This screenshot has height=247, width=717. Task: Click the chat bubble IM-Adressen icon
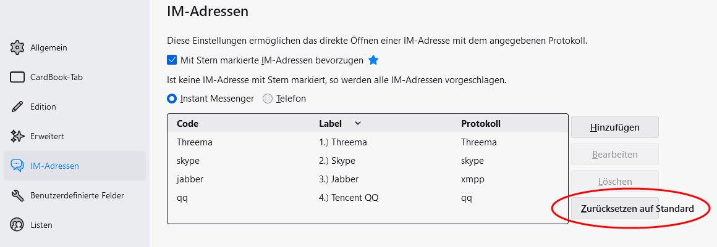pyautogui.click(x=18, y=166)
